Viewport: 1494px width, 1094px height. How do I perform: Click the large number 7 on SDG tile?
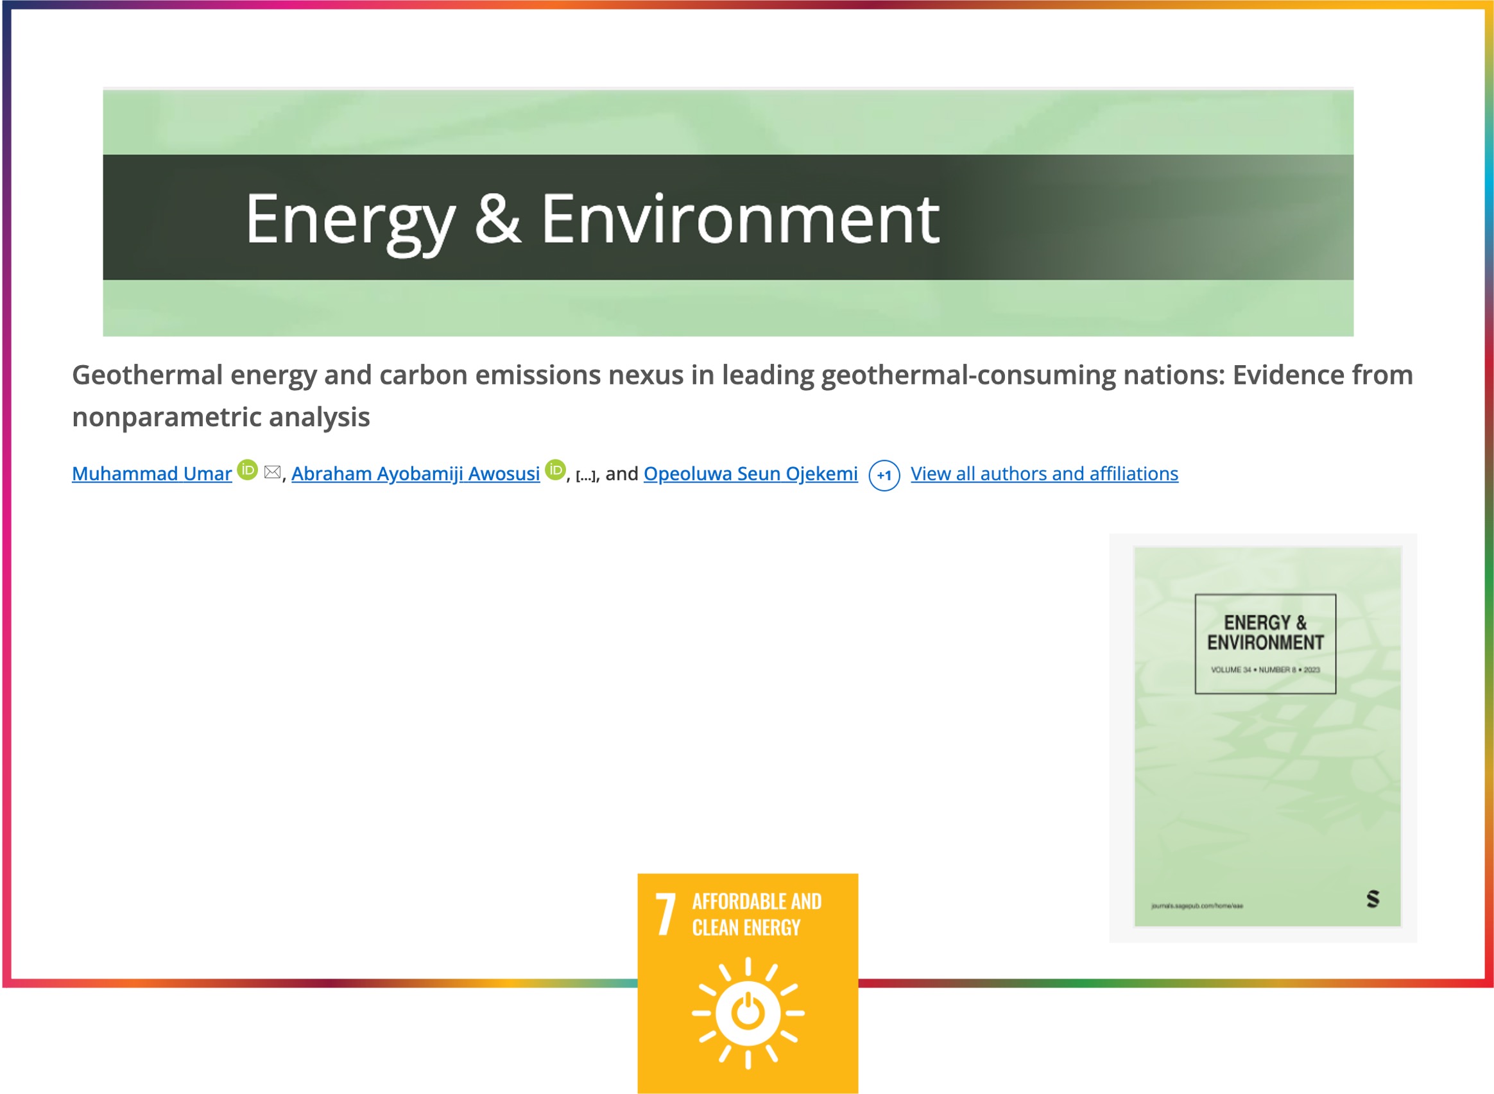point(665,914)
